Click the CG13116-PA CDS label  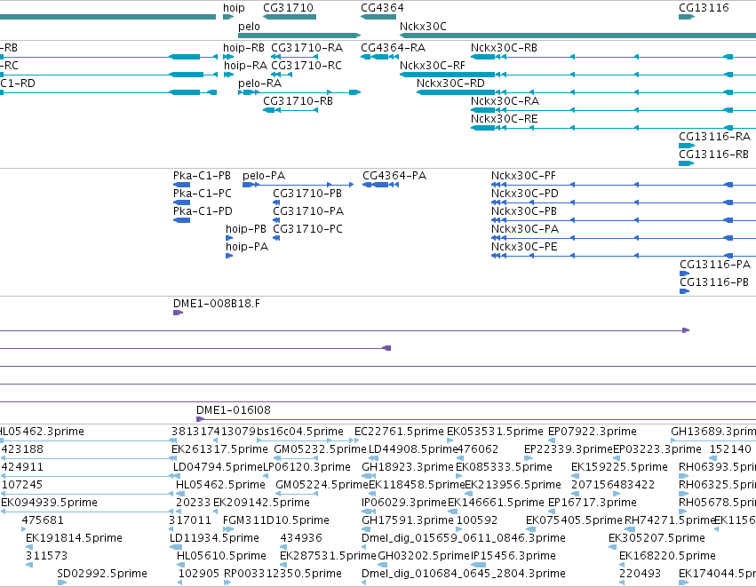coord(715,265)
